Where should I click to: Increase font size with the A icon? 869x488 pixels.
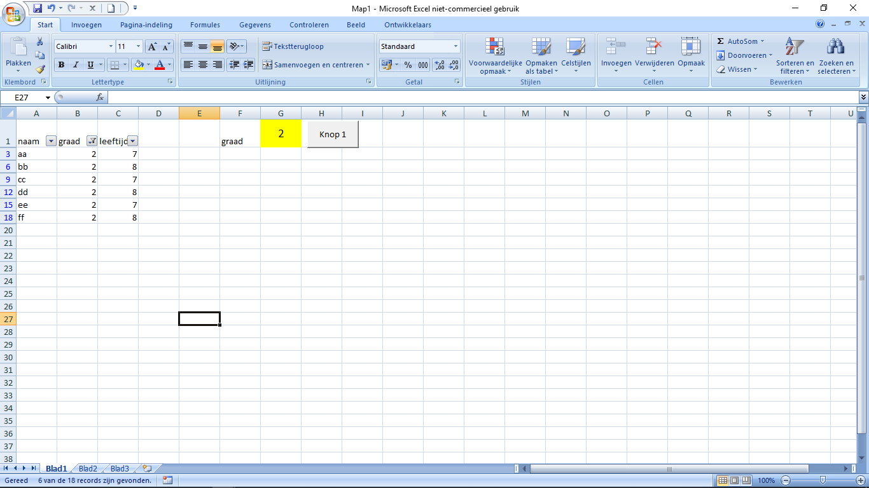point(152,46)
